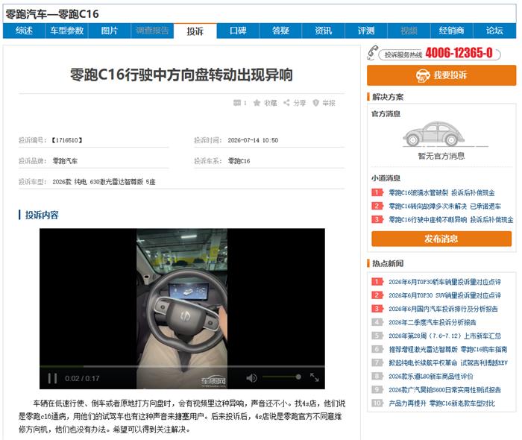Mute the video volume speaker icon
The height and width of the screenshot is (440, 522).
pyautogui.click(x=251, y=378)
